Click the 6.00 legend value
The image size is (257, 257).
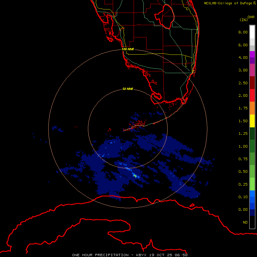(243, 45)
